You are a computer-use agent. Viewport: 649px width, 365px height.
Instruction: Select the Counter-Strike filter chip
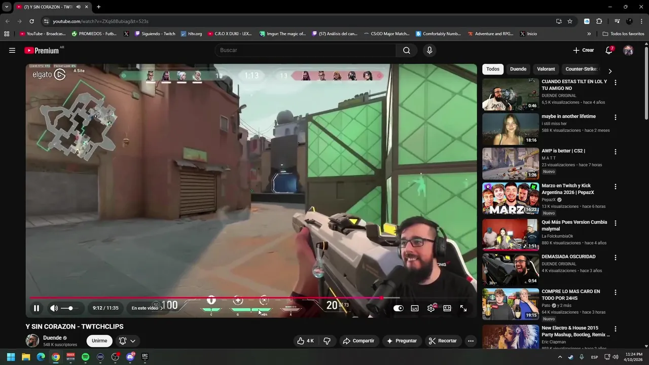582,69
